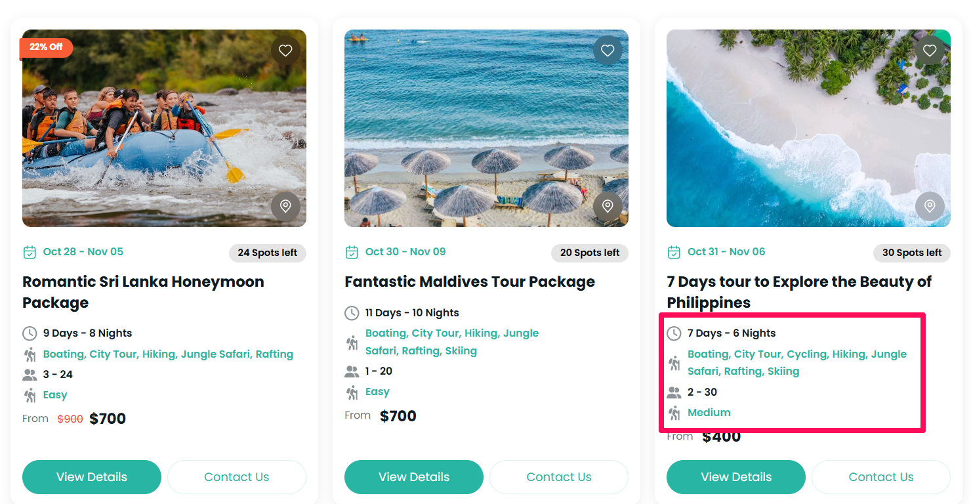Click calendar icon beside Oct 31 - Nov 06
Viewport: 971px width, 504px height.
tap(674, 252)
